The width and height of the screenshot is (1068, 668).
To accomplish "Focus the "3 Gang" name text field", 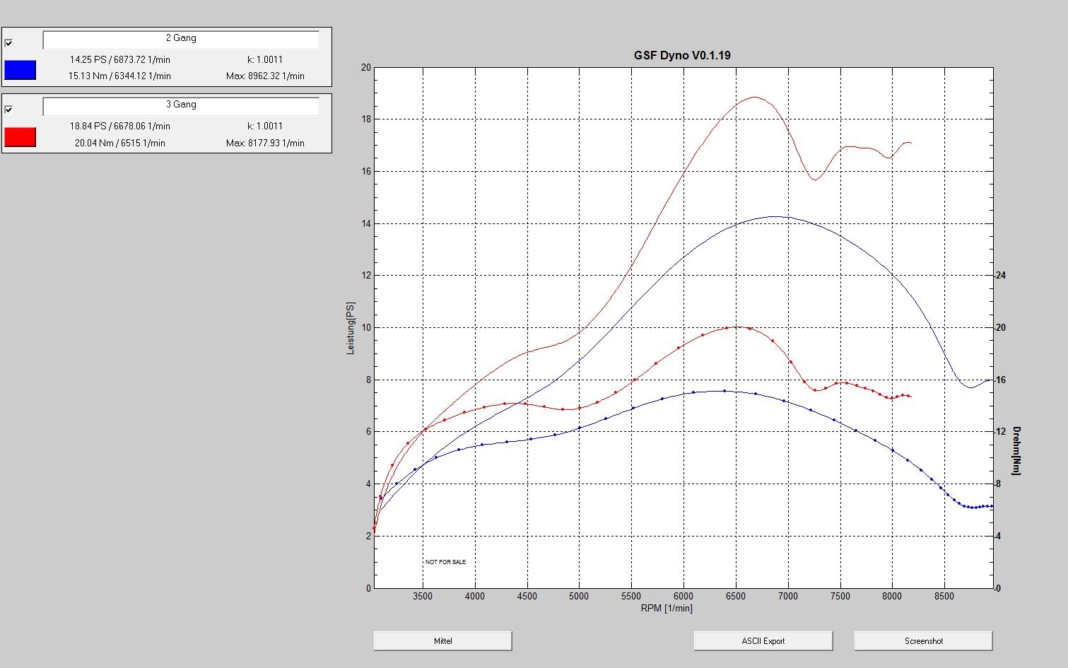I will click(181, 106).
